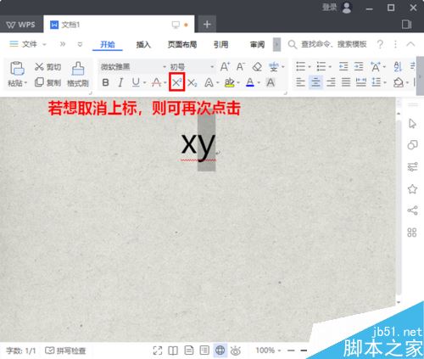Justify text alignment
Viewport: 424px width, 359px height.
pos(346,82)
